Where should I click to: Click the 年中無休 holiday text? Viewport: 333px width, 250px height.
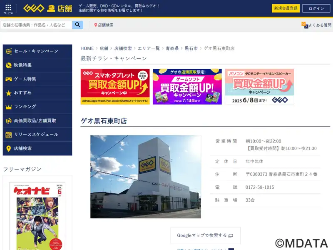click(x=254, y=162)
